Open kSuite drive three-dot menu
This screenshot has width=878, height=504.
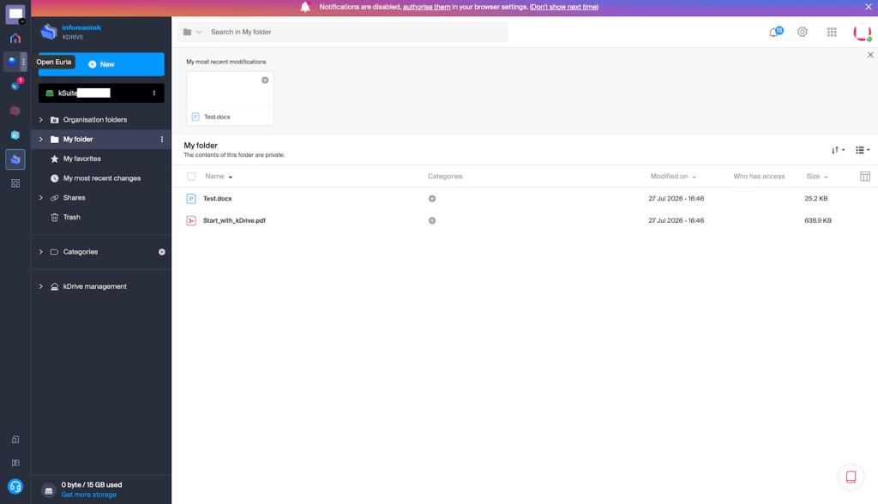click(x=154, y=93)
